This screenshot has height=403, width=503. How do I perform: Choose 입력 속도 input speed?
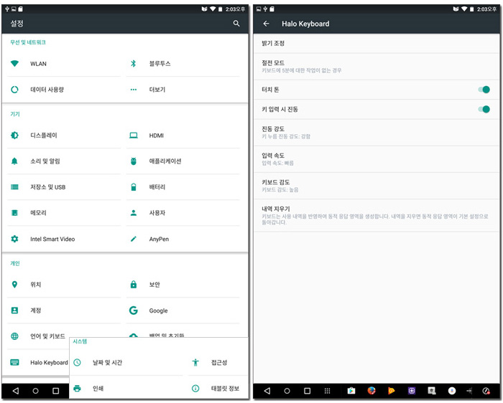[377, 159]
